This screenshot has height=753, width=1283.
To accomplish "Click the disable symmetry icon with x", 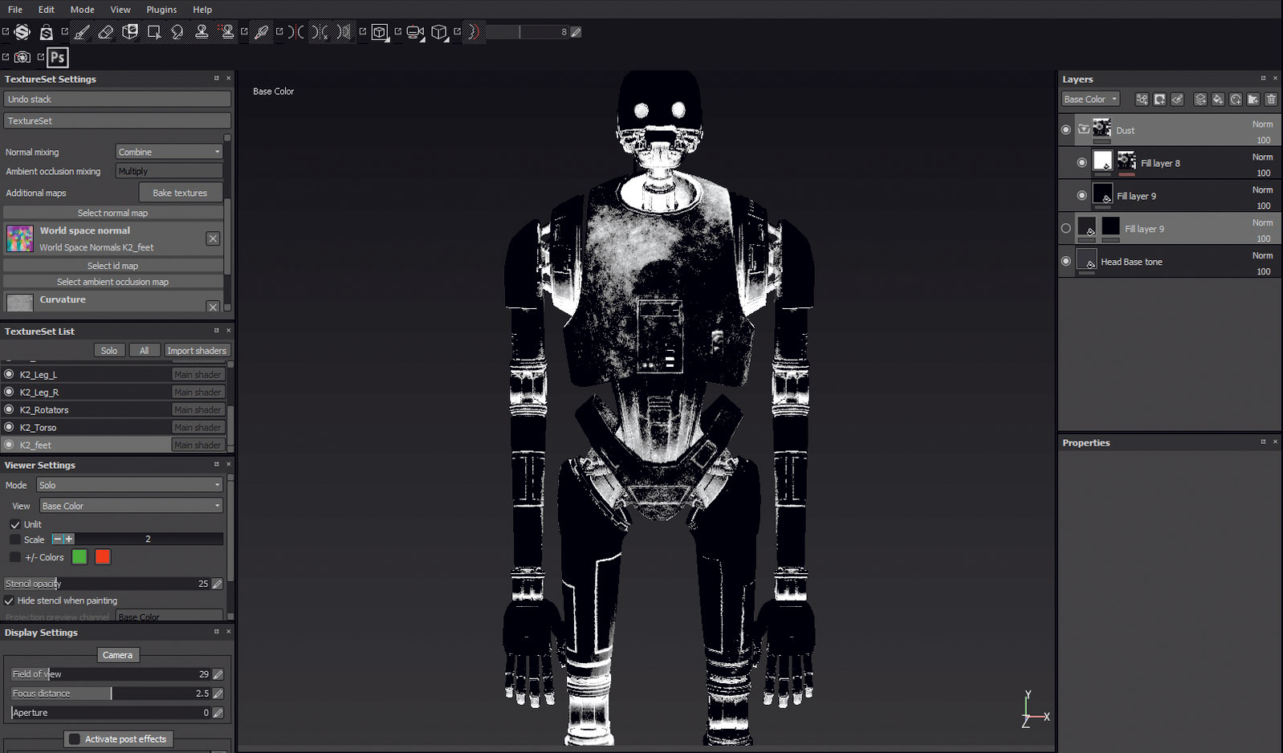I will 320,32.
